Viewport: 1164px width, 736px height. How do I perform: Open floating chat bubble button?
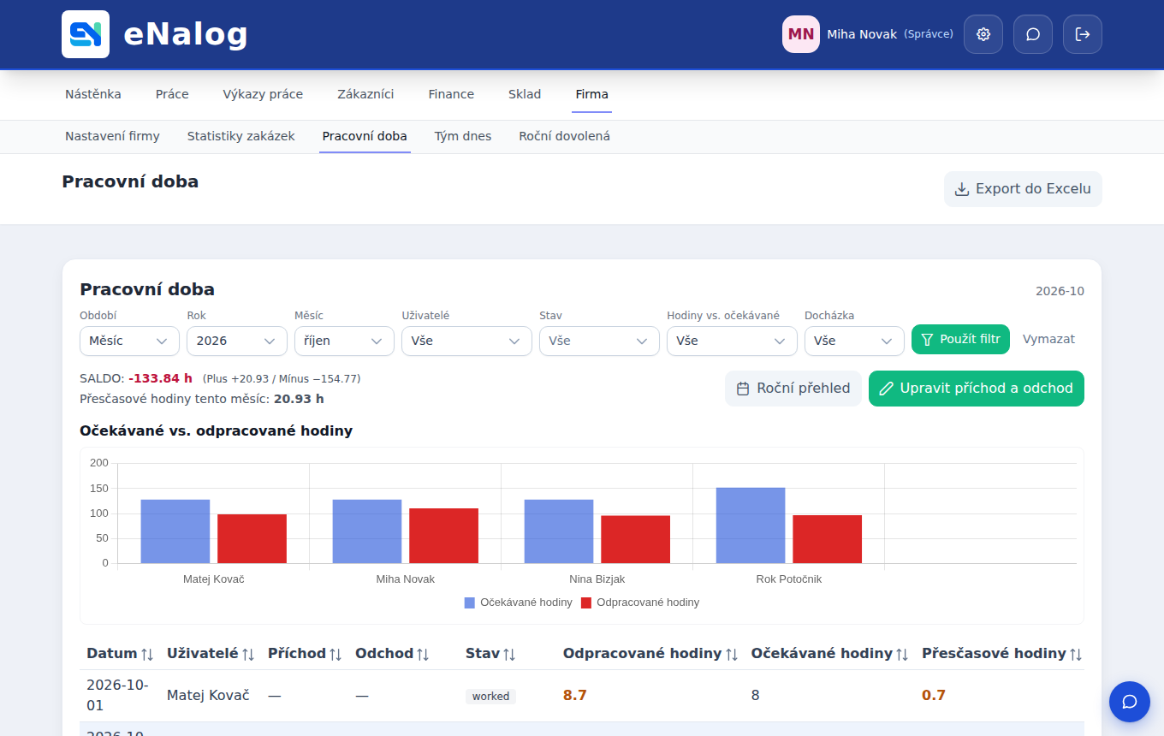click(1130, 702)
